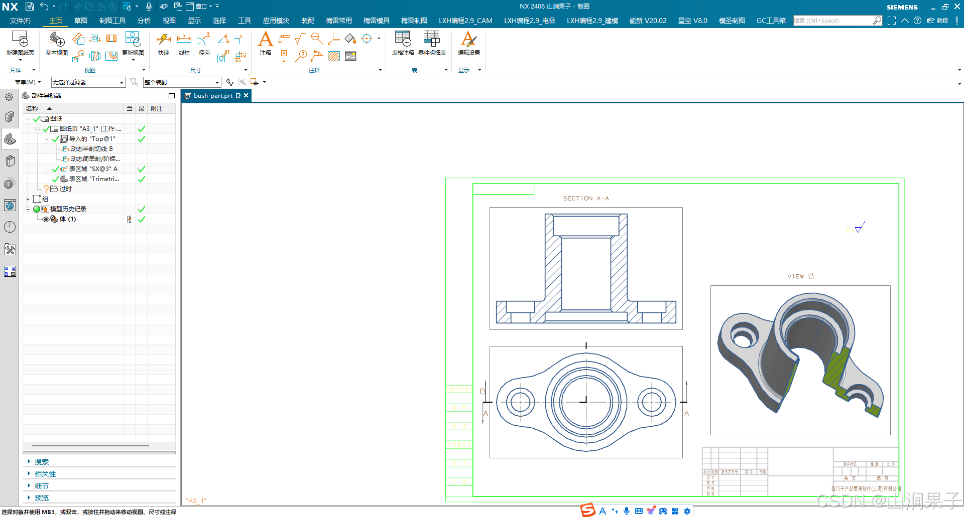This screenshot has width=964, height=517.
Task: Click the detail view icon
Action: (78, 56)
